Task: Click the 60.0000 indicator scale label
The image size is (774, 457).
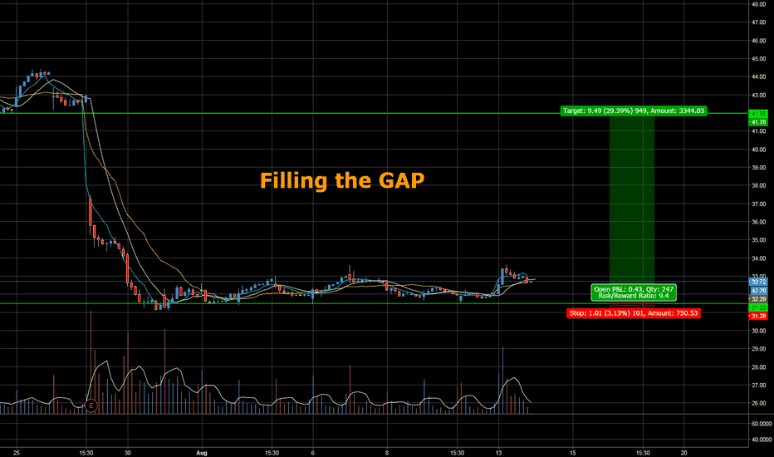Action: [762, 424]
